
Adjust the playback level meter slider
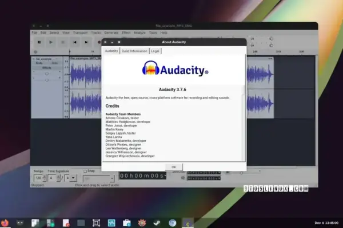(271, 46)
